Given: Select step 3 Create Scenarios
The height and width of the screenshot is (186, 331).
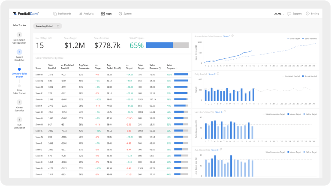Looking at the screenshot, I should [x=19, y=106].
